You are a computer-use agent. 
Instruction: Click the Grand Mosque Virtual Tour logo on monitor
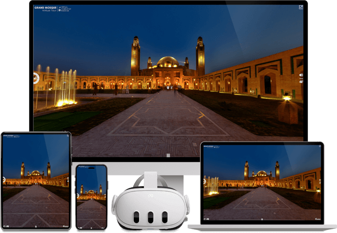(45, 9)
